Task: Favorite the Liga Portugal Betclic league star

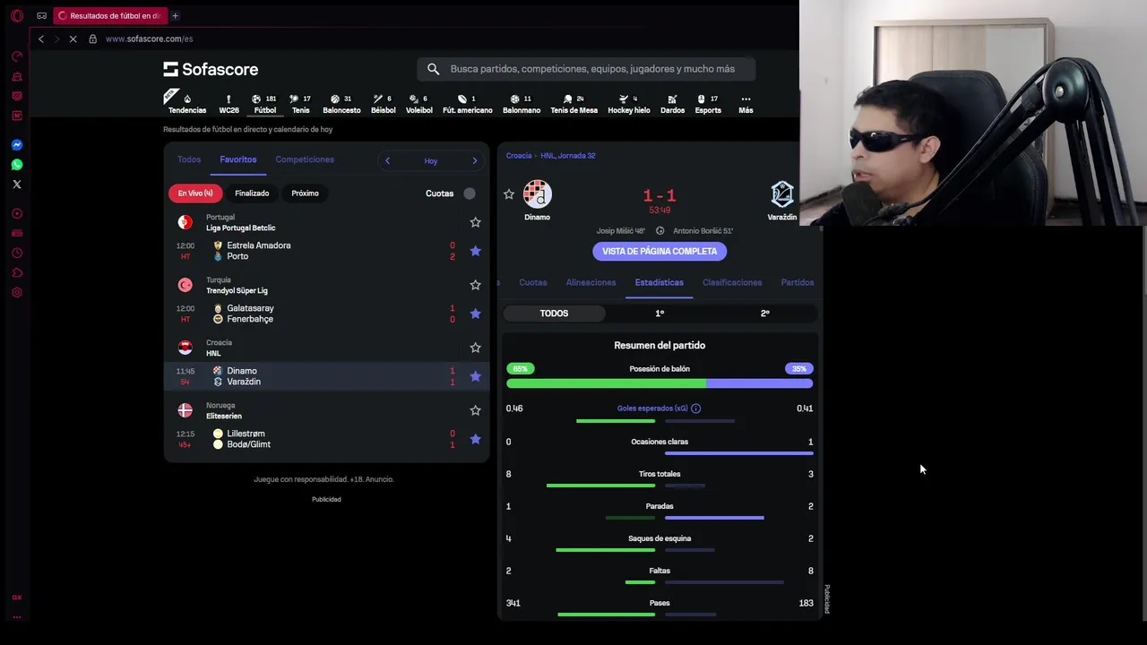Action: [x=476, y=222]
